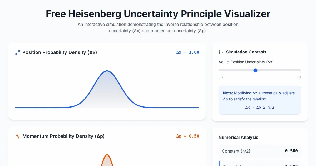The height and width of the screenshot is (166, 316).
Task: Click the Numerical Analysis heading
Action: click(x=238, y=137)
